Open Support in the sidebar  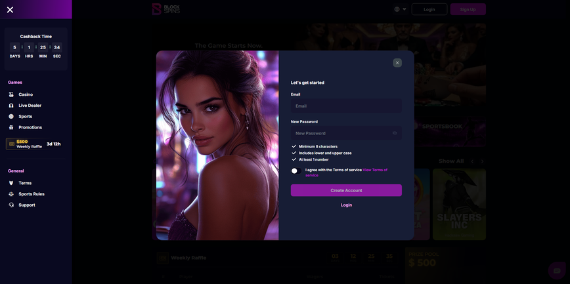pos(26,205)
